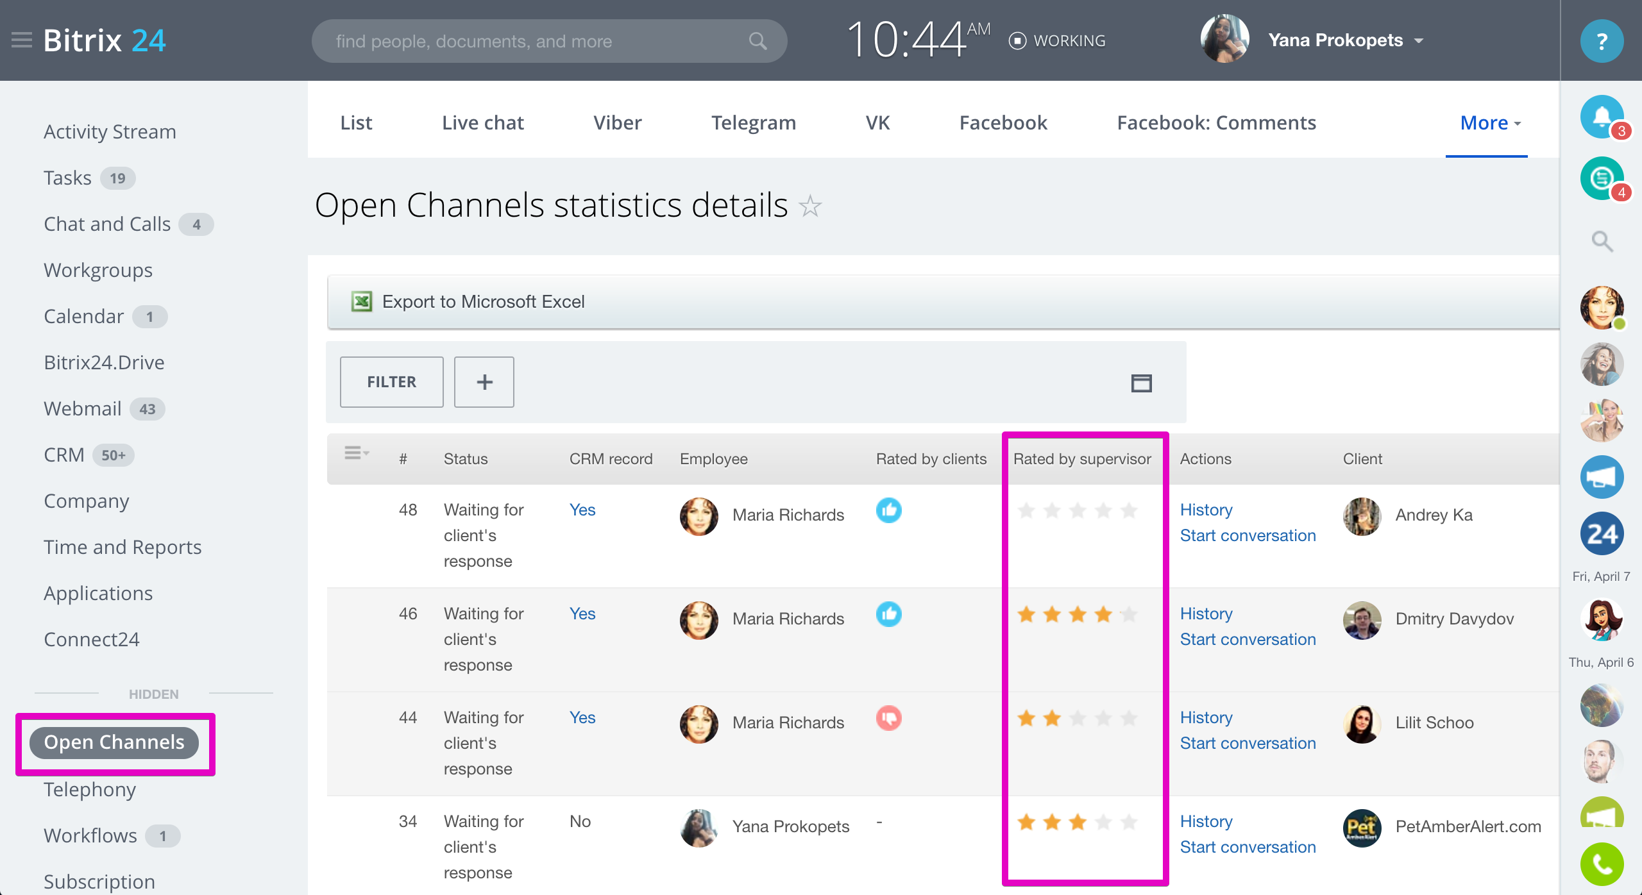
Task: Open the blue megaphone announcements icon
Action: click(1602, 477)
